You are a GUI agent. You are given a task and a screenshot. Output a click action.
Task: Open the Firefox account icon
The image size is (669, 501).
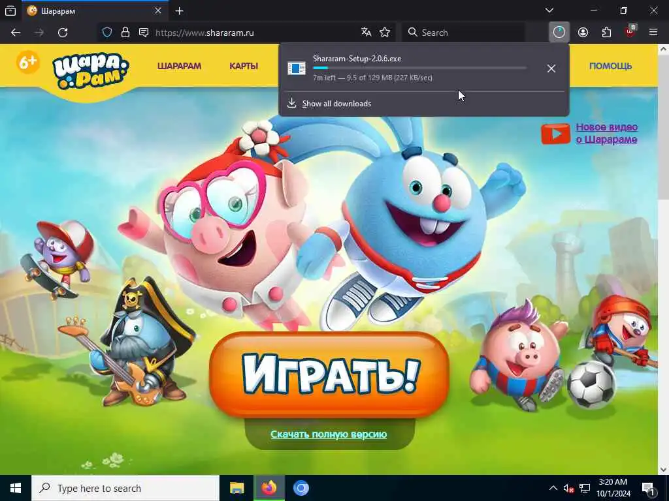583,33
